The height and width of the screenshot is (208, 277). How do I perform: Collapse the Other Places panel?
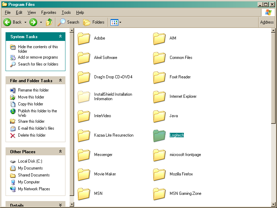tap(60, 151)
